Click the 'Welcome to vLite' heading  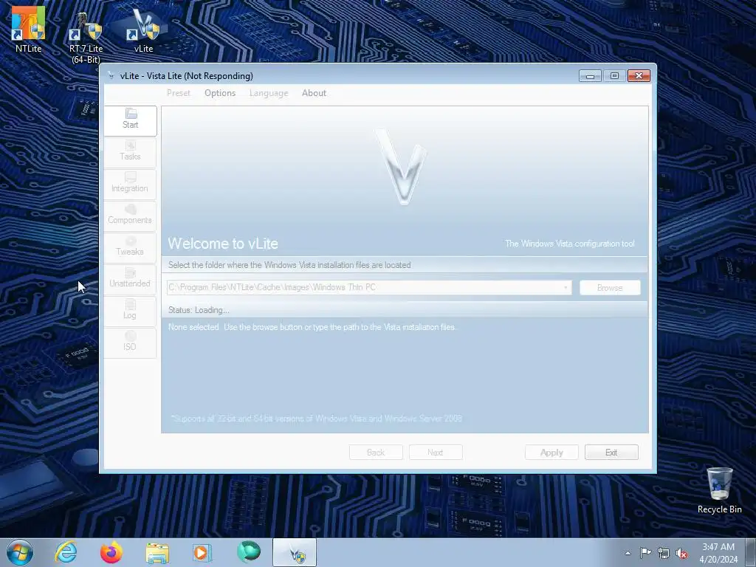click(223, 244)
